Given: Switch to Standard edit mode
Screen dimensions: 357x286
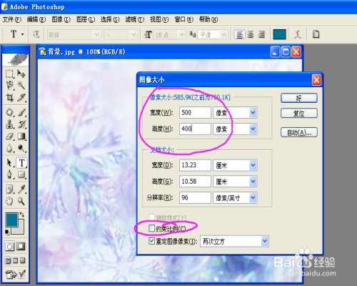Looking at the screenshot, I should coord(10,246).
